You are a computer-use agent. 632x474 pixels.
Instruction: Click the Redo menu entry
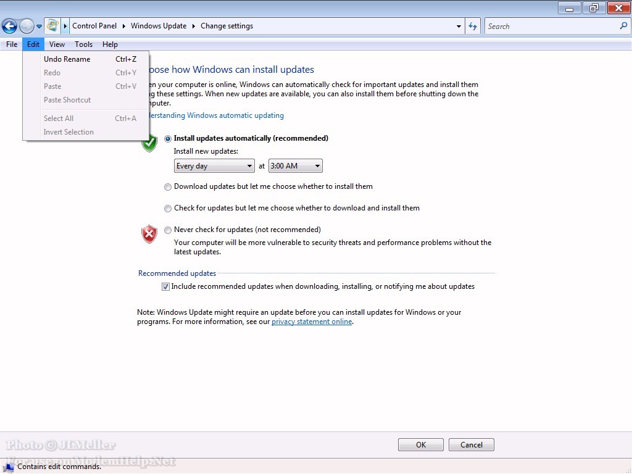coord(86,73)
